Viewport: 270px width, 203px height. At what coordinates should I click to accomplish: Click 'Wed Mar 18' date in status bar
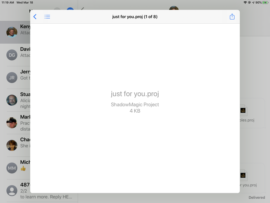(25, 2)
